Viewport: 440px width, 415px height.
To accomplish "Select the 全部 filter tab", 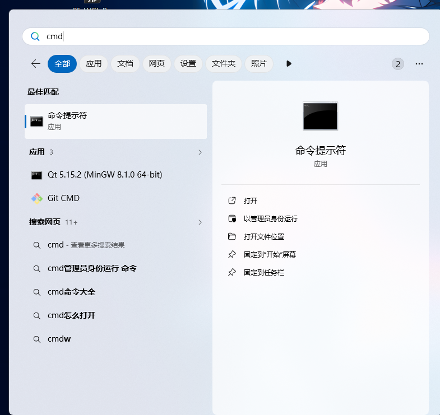I will (x=62, y=64).
